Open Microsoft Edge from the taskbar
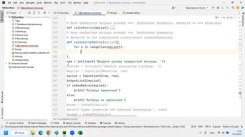Image resolution: width=245 pixels, height=137 pixels. pos(41,133)
